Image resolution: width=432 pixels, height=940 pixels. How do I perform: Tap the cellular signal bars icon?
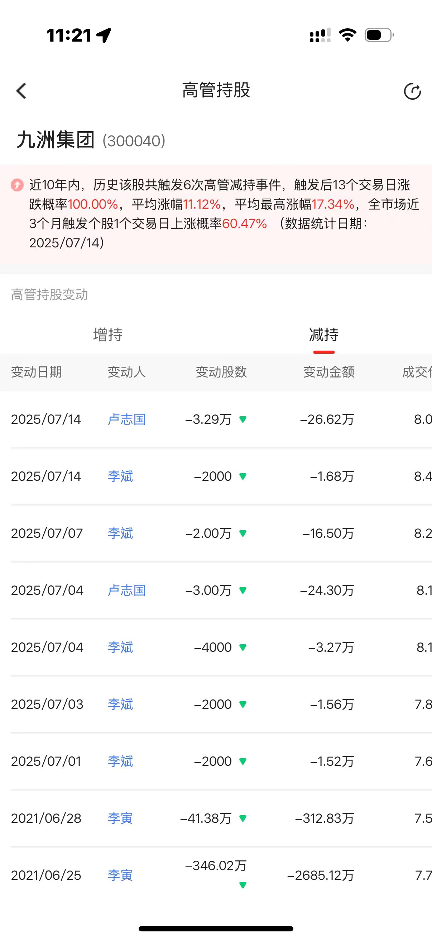320,35
